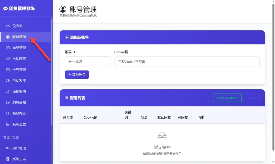
Task: Click the 闲鱼管理系统 chat bubble logo
Action: (5, 9)
